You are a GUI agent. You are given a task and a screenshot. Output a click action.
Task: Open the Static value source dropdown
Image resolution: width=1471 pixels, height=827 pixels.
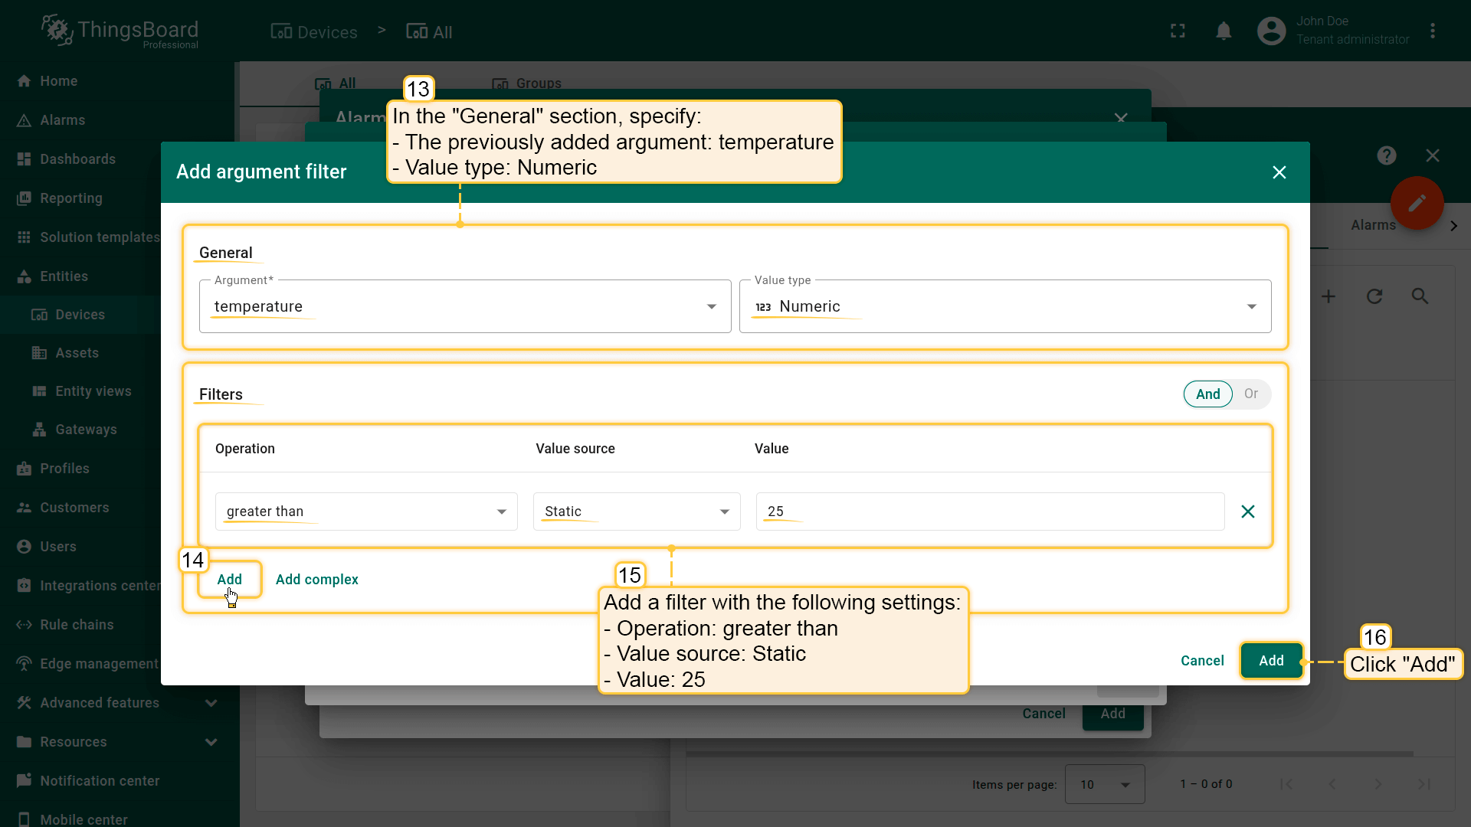tap(636, 512)
